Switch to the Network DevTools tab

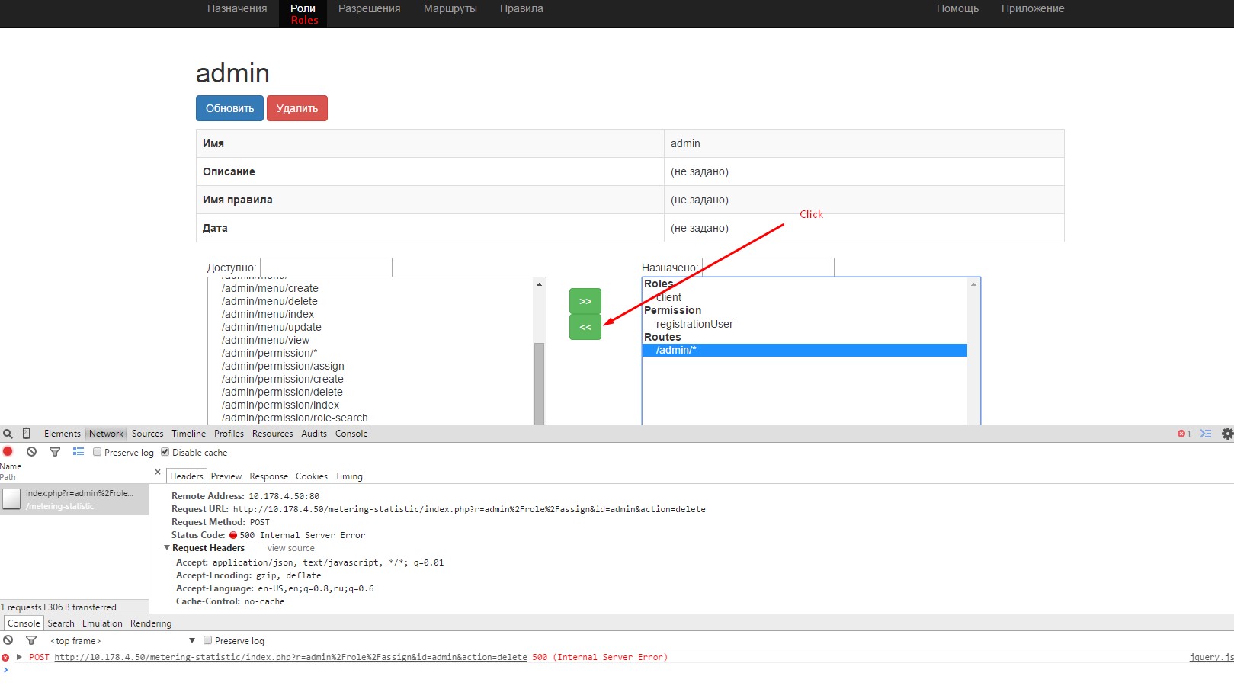(106, 434)
